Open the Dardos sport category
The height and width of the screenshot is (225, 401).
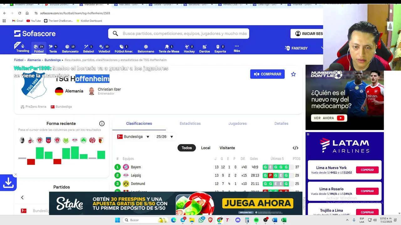pos(205,49)
